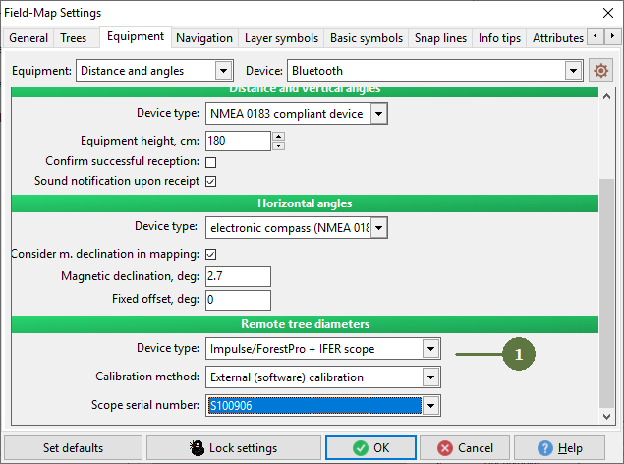624x464 pixels.
Task: Expand the Bluetooth Device dropdown
Action: tap(435, 71)
